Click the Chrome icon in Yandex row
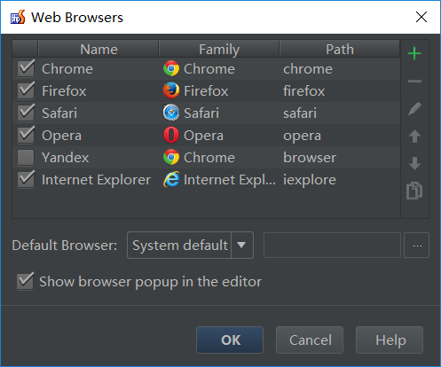Image resolution: width=441 pixels, height=367 pixels. tap(171, 157)
